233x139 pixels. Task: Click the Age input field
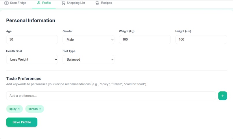pos(32,40)
